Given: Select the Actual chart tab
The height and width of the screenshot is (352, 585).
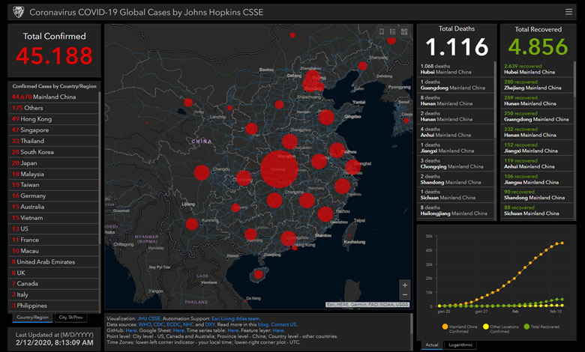Looking at the screenshot, I should (432, 345).
